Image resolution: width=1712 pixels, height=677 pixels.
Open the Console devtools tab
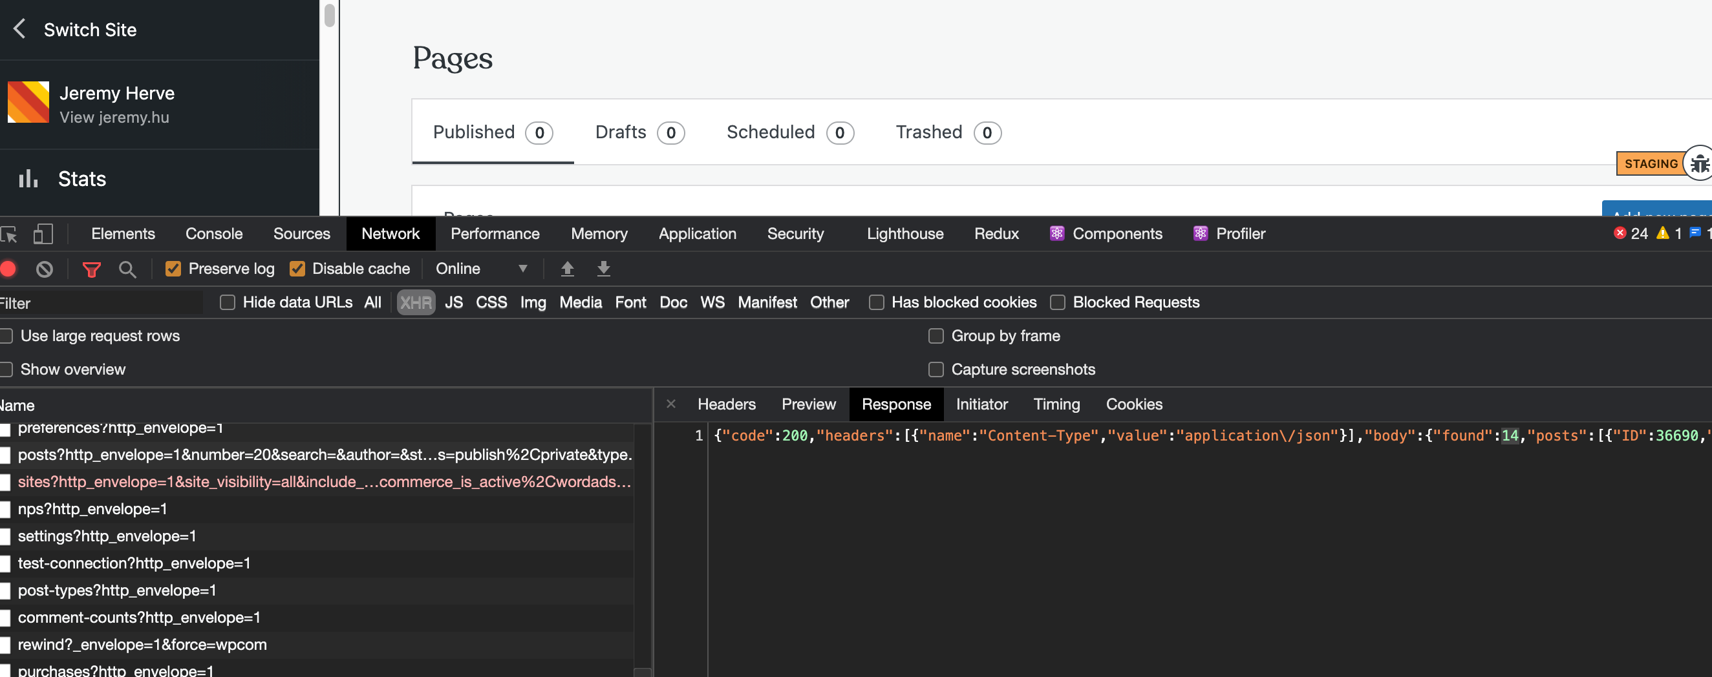(214, 234)
